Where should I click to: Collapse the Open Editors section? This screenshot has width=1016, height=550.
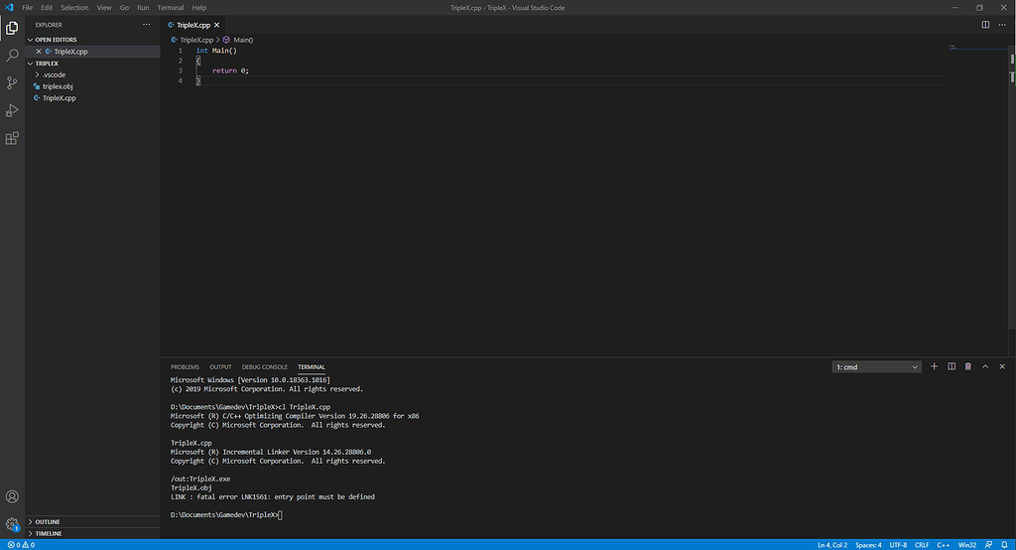click(56, 40)
